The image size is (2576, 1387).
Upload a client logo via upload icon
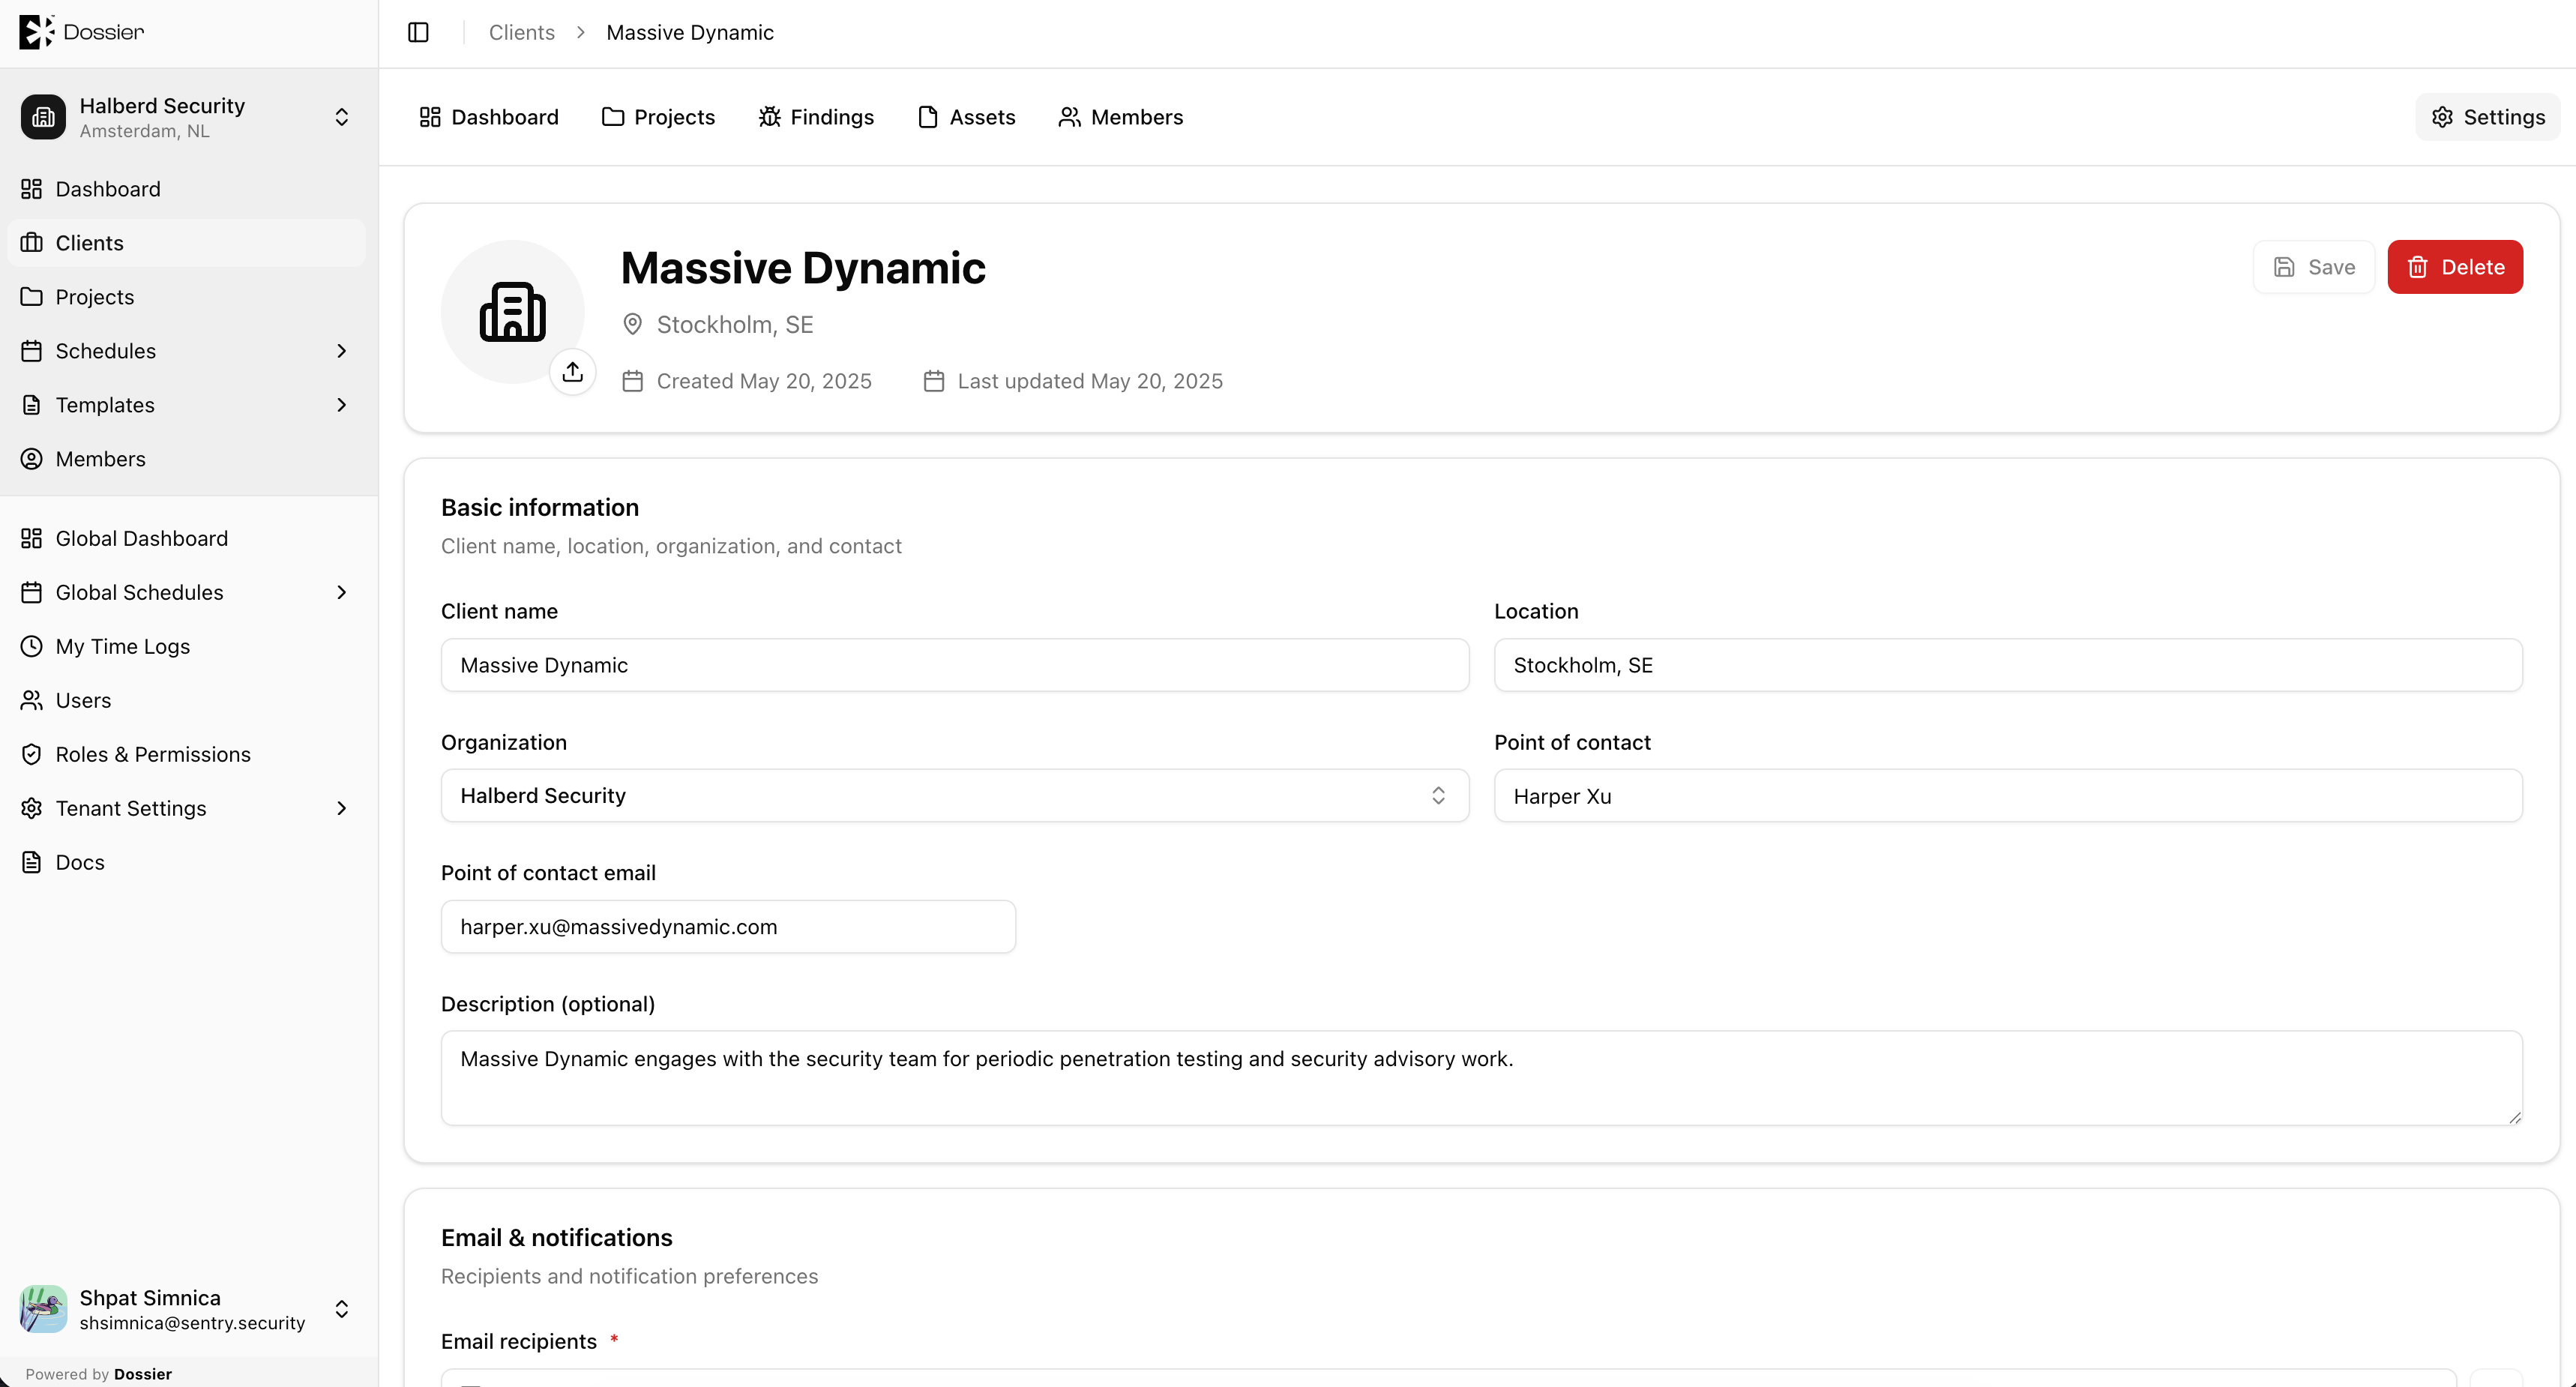[573, 372]
